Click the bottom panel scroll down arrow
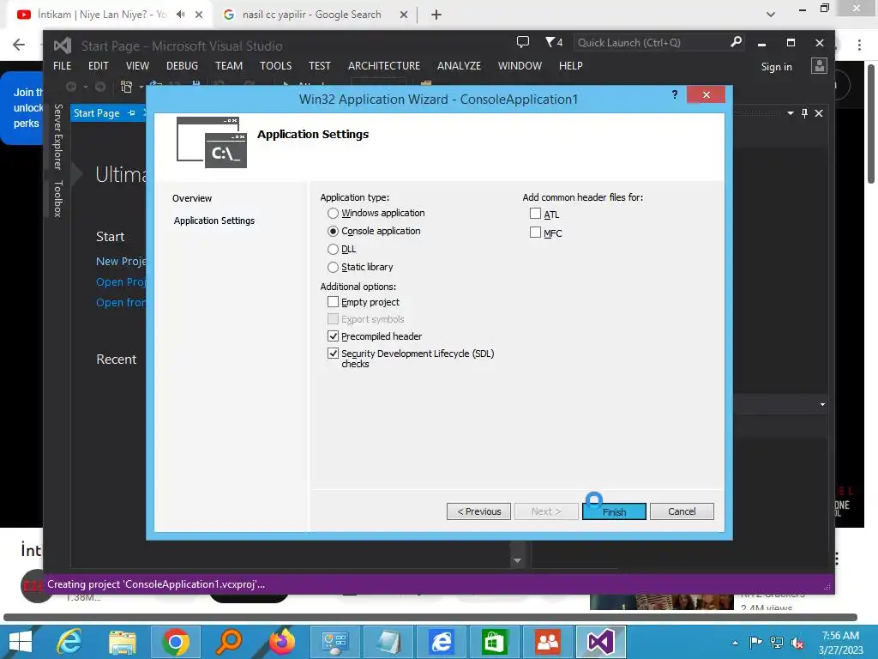Image resolution: width=878 pixels, height=659 pixels. click(517, 560)
